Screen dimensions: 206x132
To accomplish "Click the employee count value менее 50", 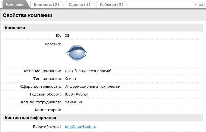I will [x=73, y=102].
